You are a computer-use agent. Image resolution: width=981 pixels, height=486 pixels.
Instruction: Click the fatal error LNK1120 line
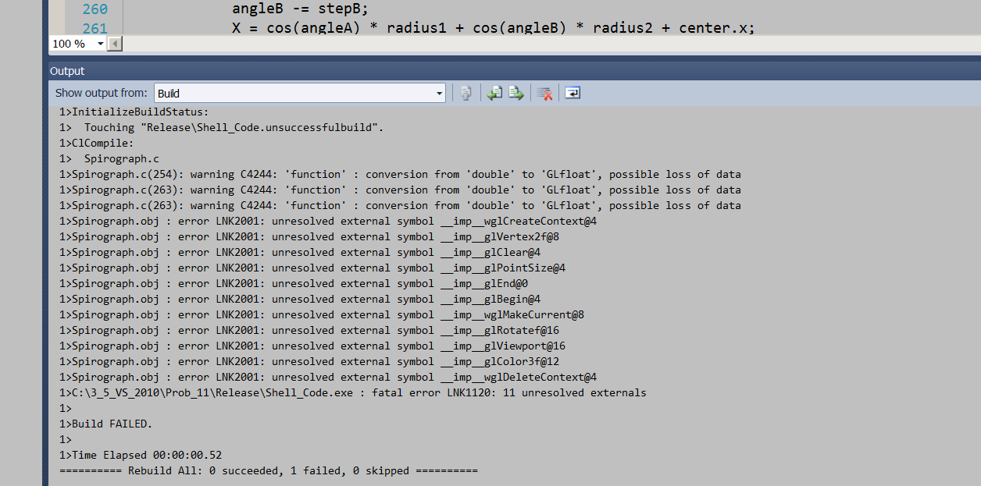tap(353, 392)
